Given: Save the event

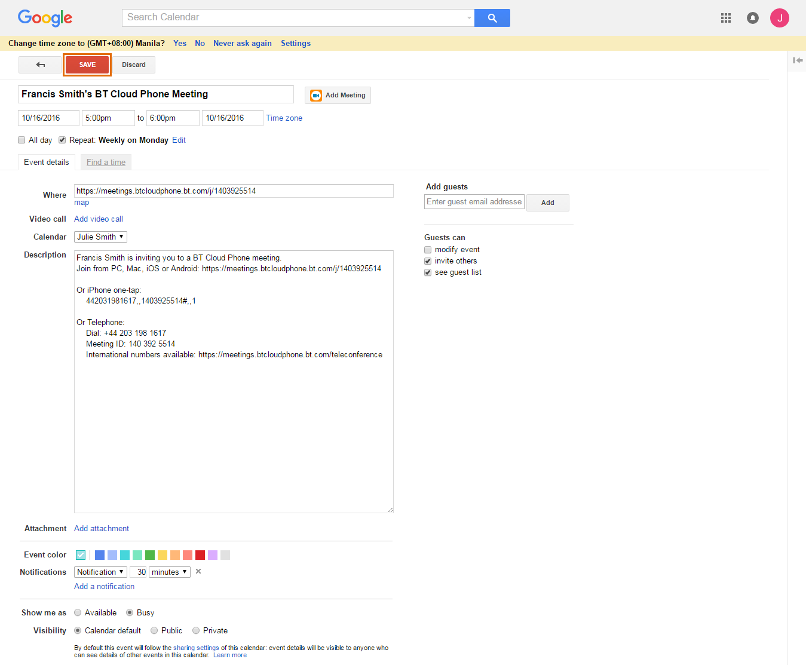Looking at the screenshot, I should tap(87, 65).
